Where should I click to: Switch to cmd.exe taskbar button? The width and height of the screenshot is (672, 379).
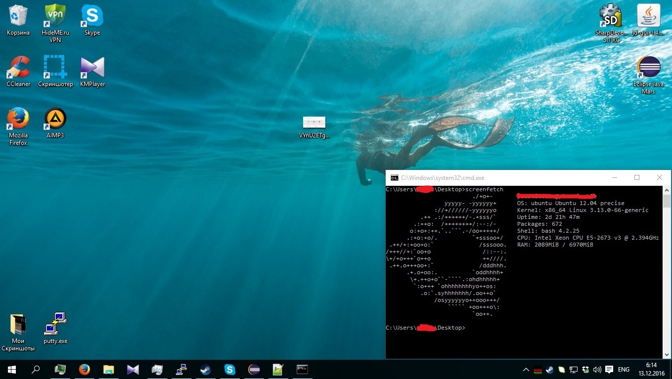point(302,369)
